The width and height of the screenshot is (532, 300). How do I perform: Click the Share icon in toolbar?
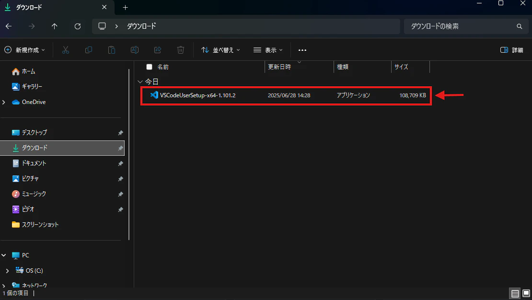tap(157, 50)
